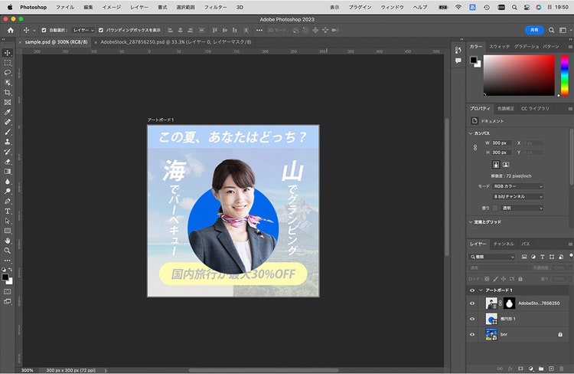Screen dimensions: 574x374
Task: Add a layer mask from Layers footer
Action: 520,369
